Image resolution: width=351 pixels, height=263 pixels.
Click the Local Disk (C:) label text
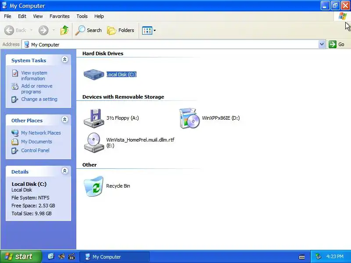(122, 75)
